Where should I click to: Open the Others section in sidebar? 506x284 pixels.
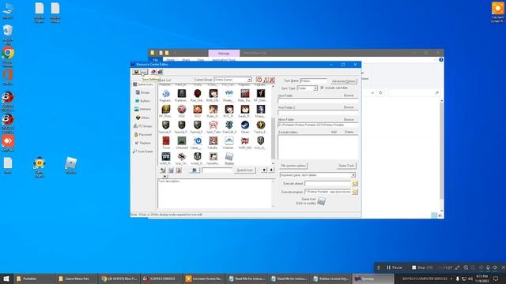[143, 118]
